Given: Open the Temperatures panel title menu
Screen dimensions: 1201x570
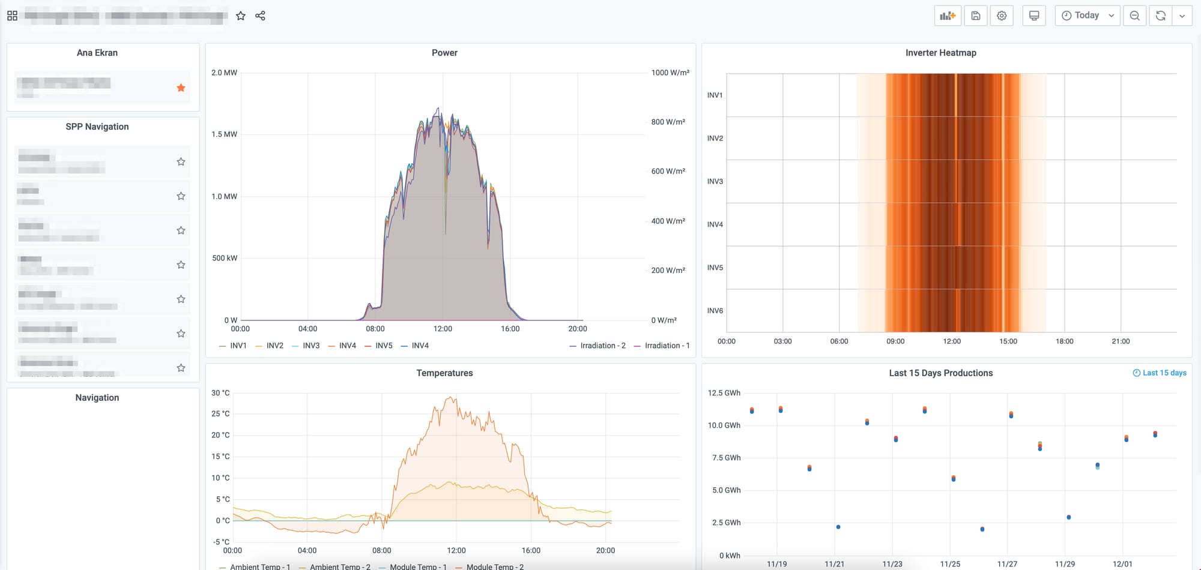Looking at the screenshot, I should (x=444, y=373).
